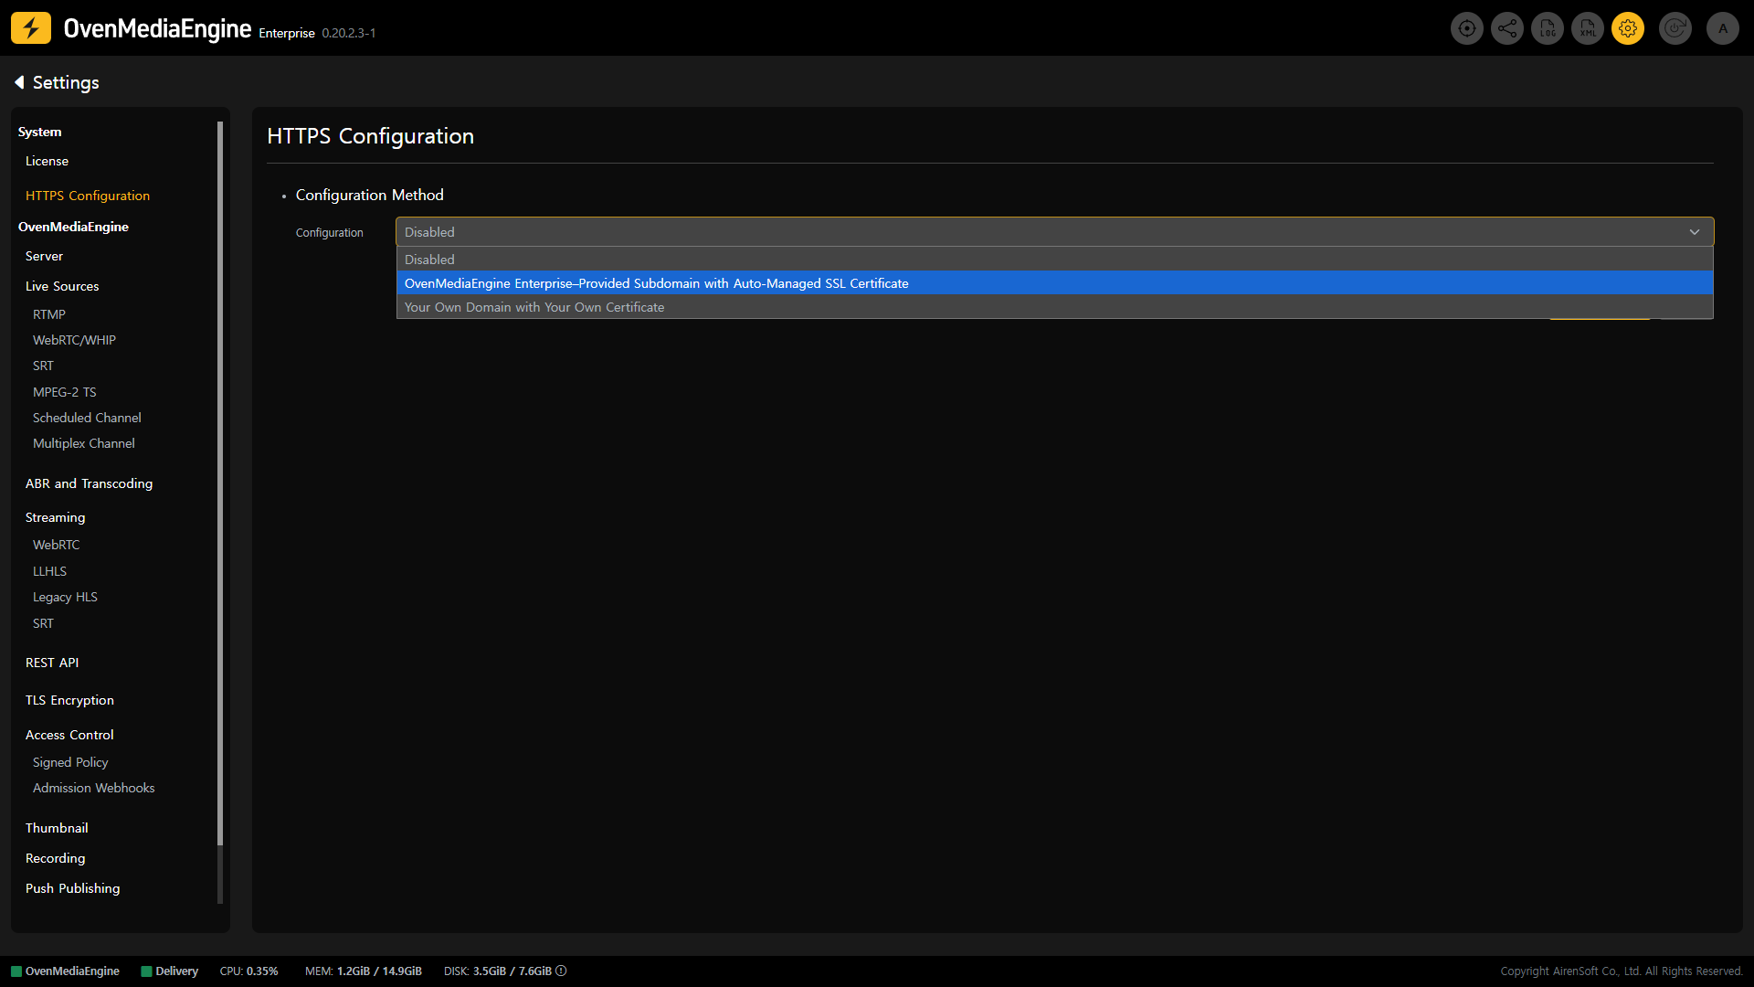Select Your Own Domain with Your Own Certificate

(534, 307)
